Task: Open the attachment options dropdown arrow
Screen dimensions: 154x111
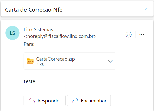Action: [110, 61]
